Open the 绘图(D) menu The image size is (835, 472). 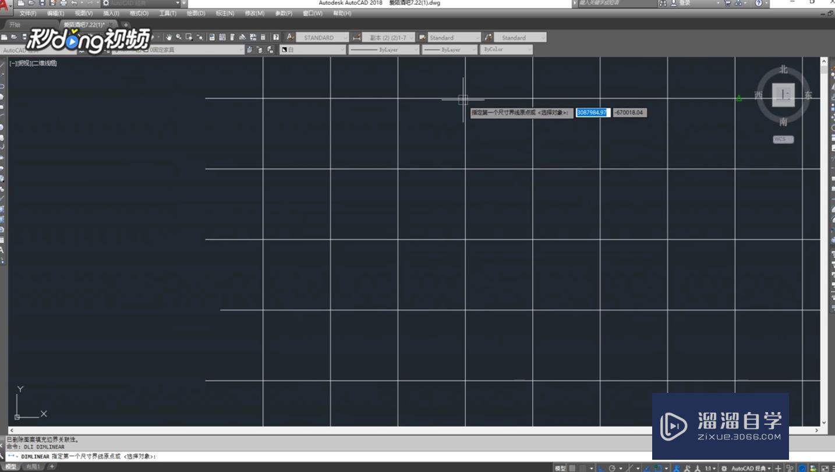196,13
